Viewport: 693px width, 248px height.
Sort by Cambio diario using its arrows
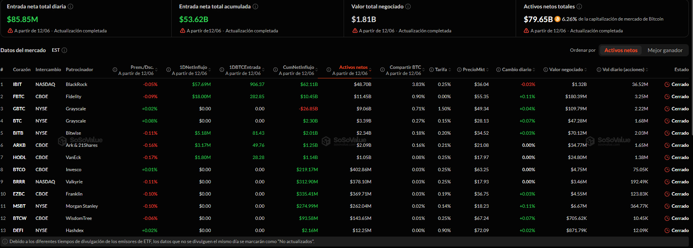[534, 70]
